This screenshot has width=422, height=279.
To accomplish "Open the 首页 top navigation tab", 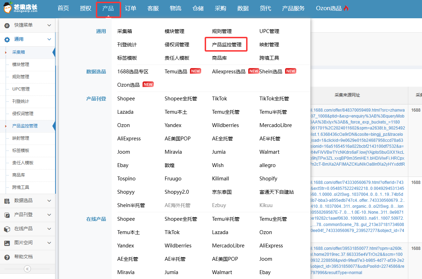I will (63, 8).
